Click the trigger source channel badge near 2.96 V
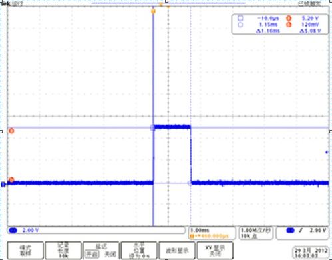 (x=290, y=231)
